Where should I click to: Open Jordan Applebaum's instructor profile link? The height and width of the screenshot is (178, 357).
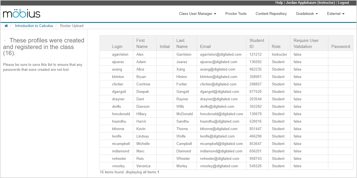click(310, 3)
